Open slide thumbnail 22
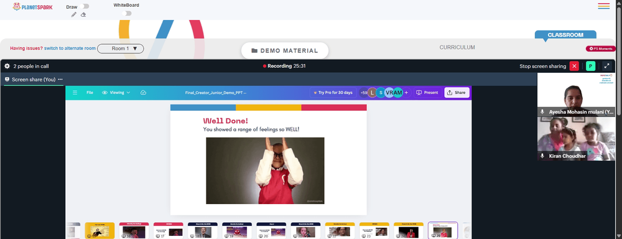The height and width of the screenshot is (239, 622). click(340, 231)
